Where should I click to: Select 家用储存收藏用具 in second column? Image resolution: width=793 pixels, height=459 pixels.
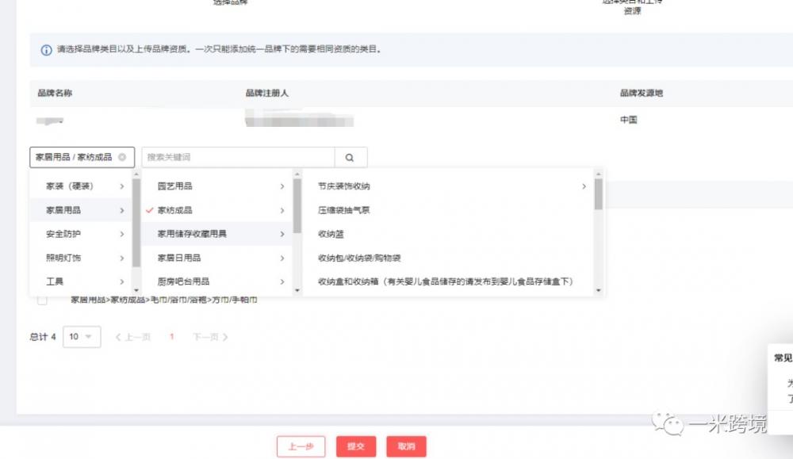[192, 234]
